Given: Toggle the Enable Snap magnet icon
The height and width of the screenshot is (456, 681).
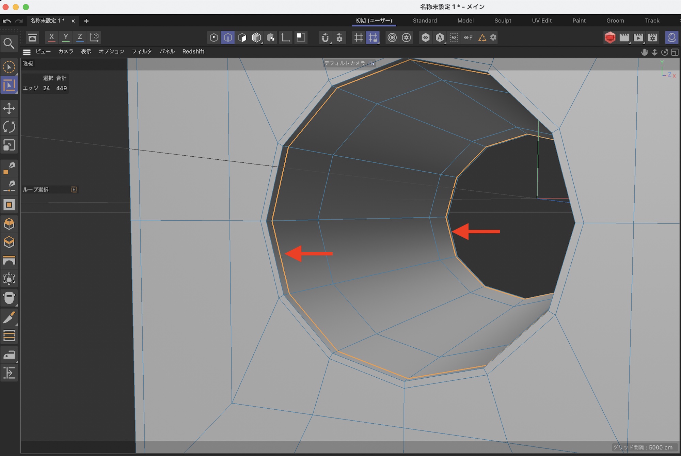Looking at the screenshot, I should 325,37.
